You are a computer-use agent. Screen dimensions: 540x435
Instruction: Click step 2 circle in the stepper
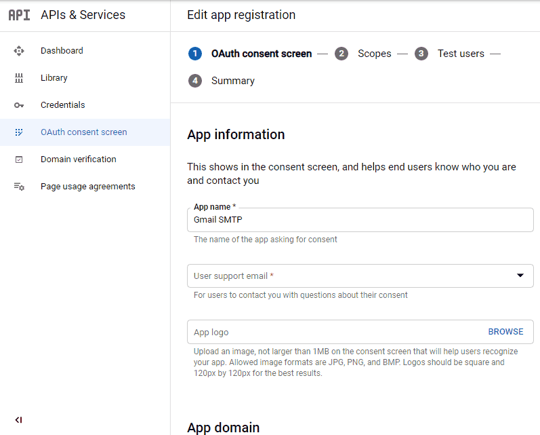click(341, 54)
